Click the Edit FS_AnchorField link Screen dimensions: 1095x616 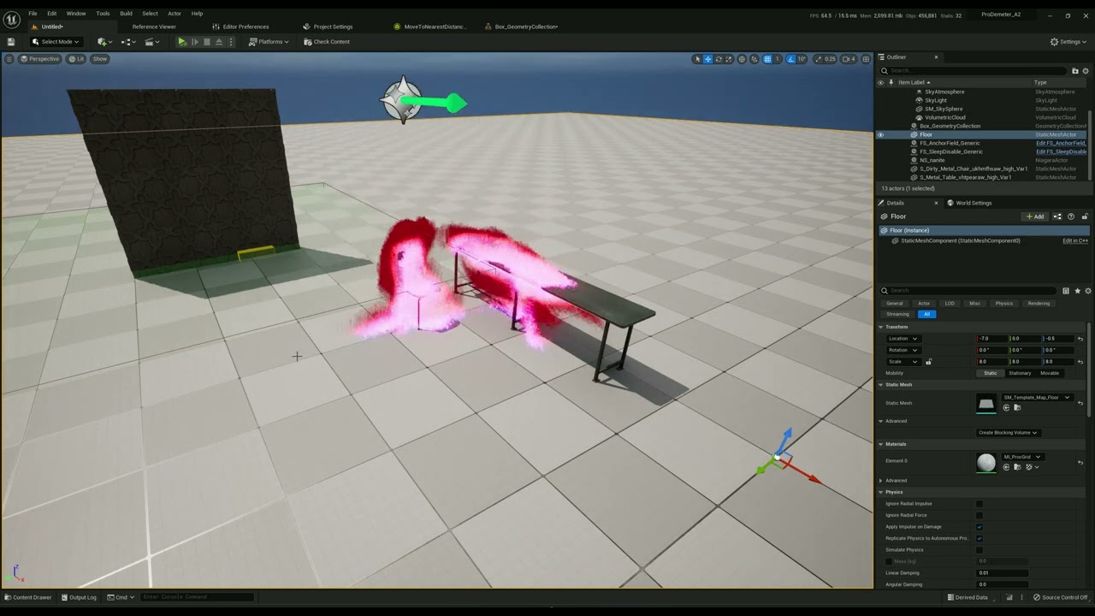click(x=1061, y=143)
